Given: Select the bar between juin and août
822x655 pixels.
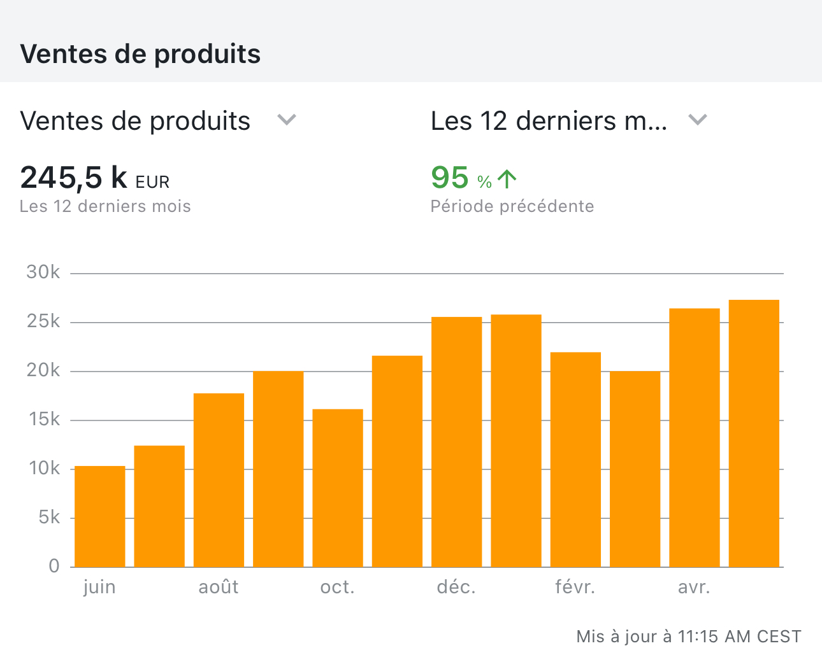Looking at the screenshot, I should 159,506.
